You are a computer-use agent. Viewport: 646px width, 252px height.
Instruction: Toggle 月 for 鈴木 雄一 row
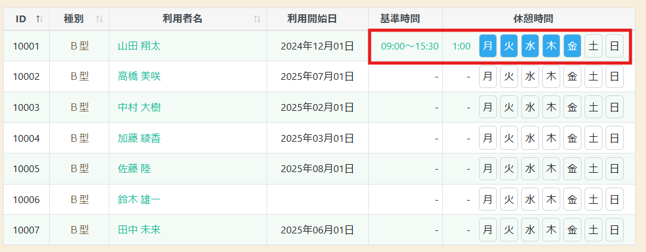(x=488, y=199)
